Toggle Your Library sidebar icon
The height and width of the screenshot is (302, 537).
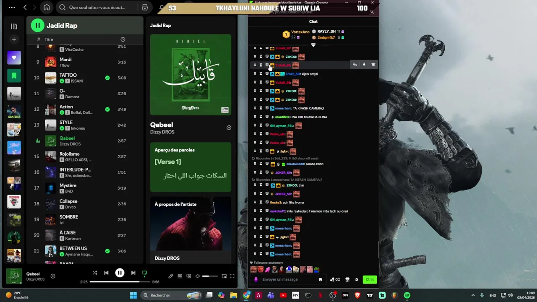click(14, 26)
